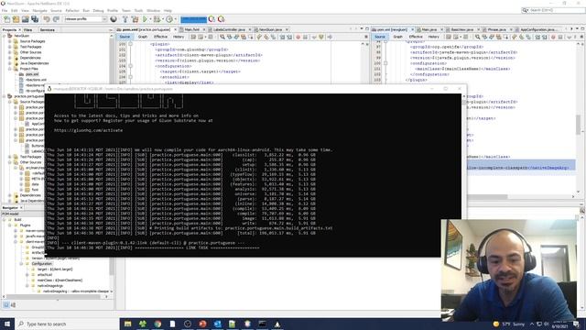Open File Explorer from the taskbar

pos(128,324)
